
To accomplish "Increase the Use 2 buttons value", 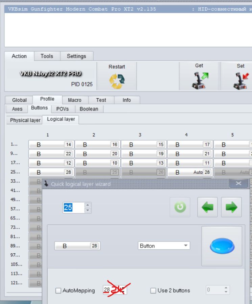I will 226,288.
